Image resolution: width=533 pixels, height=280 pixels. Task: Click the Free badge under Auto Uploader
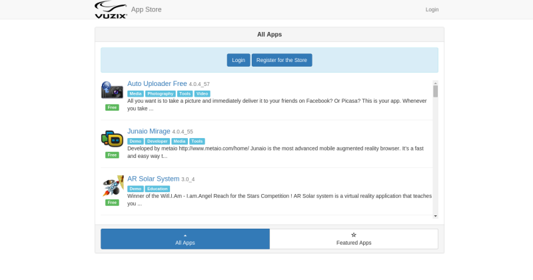click(112, 107)
